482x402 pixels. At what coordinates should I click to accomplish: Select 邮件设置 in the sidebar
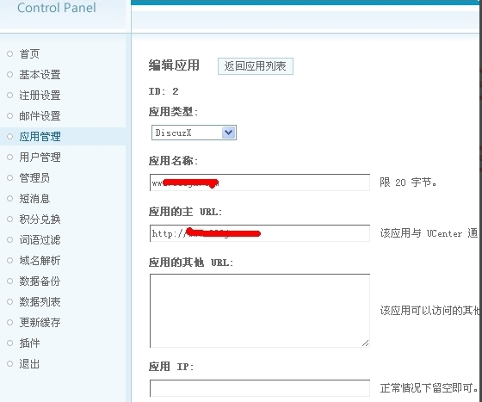pyautogui.click(x=40, y=116)
